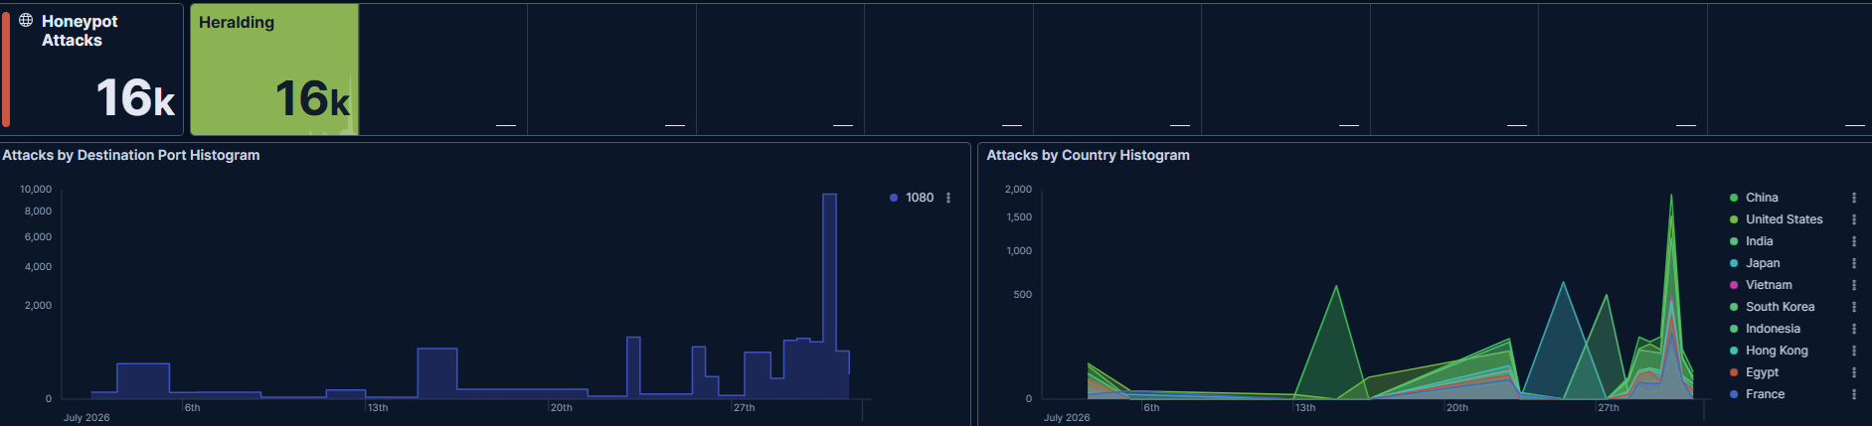Toggle Egypt series in the legend

pyautogui.click(x=1762, y=372)
